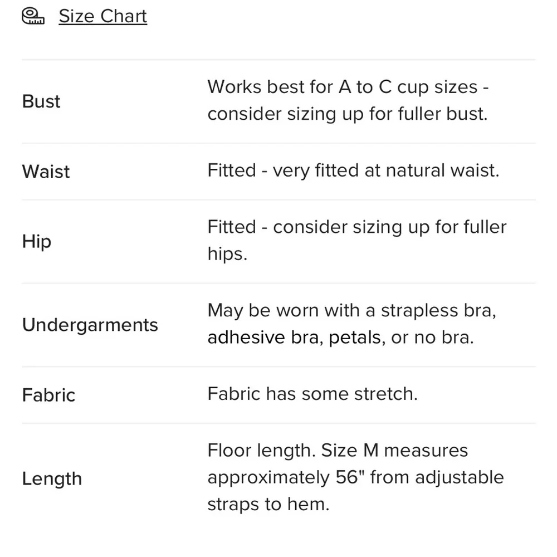Image resolution: width=557 pixels, height=557 pixels.
Task: Click the natural waist phrase
Action: pyautogui.click(x=442, y=170)
